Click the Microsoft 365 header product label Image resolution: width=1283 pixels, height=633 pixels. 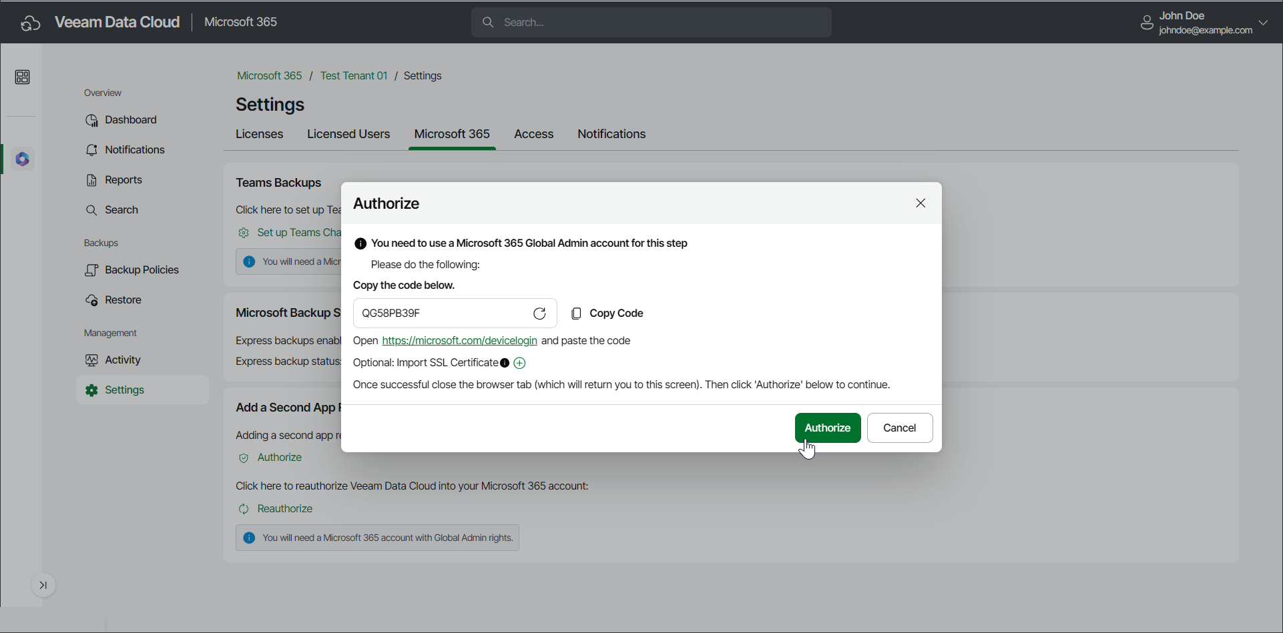click(240, 22)
